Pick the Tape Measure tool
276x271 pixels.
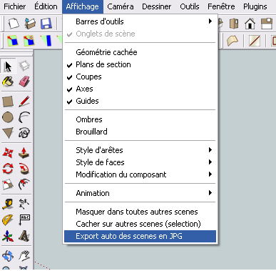coord(8,204)
